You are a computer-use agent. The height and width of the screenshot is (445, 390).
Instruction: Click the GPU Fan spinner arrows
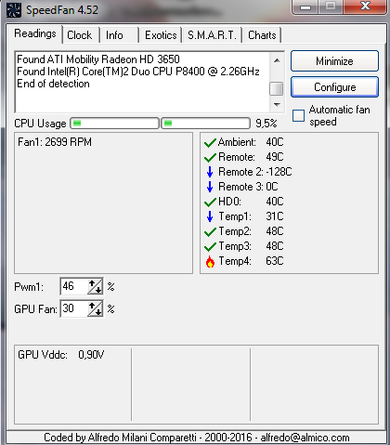(x=95, y=308)
